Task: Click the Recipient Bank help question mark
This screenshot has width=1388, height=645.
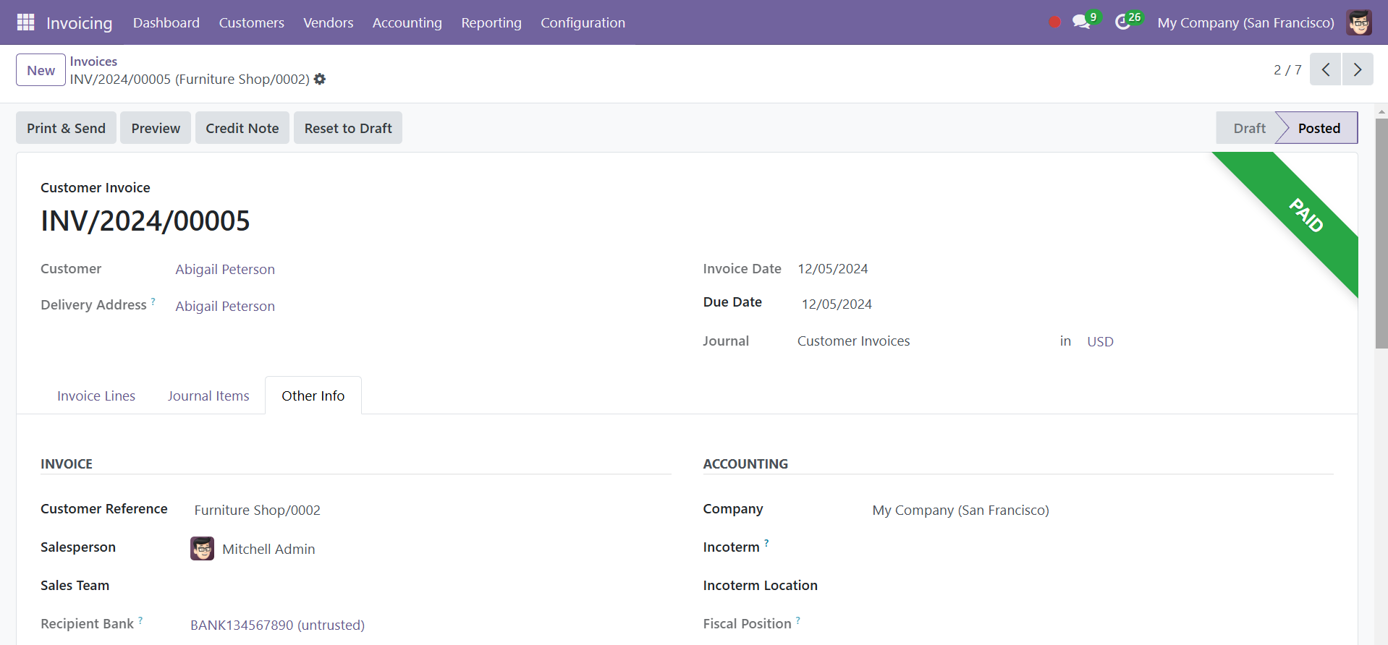Action: [x=140, y=620]
